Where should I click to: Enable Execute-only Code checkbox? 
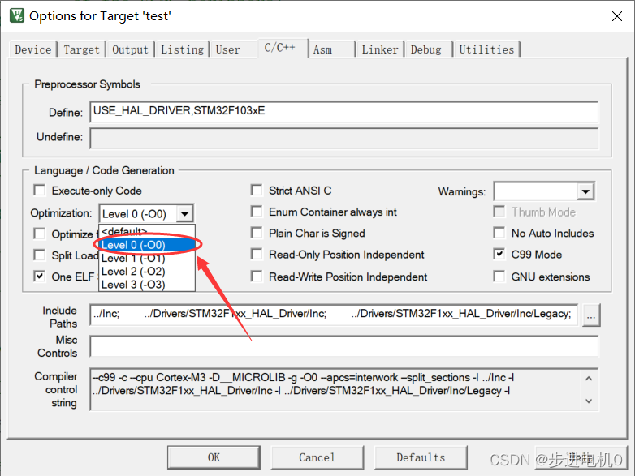[40, 190]
